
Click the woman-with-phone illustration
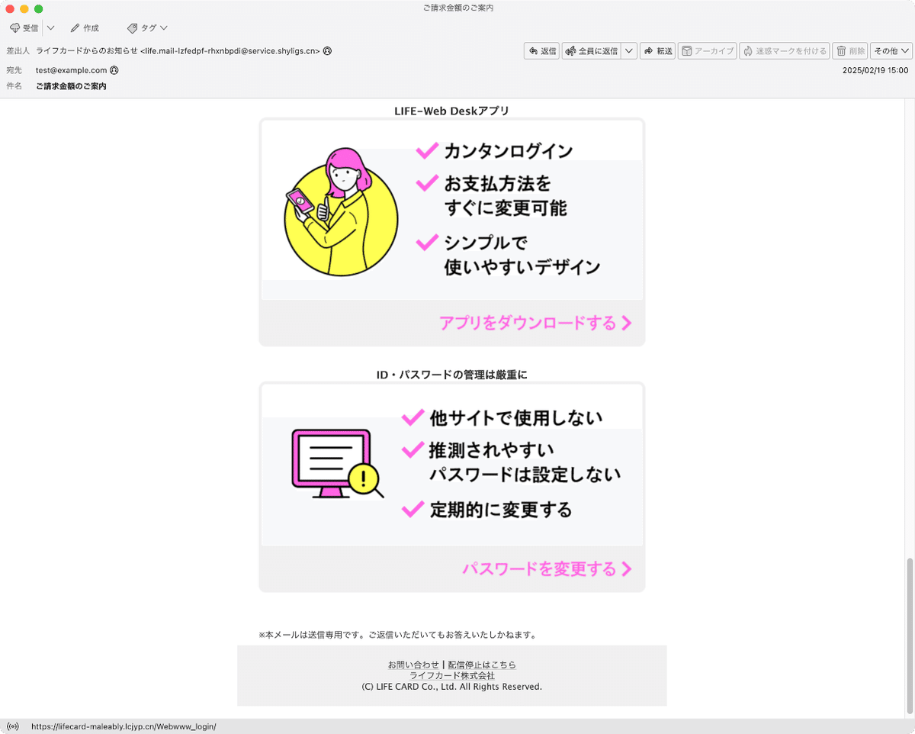click(x=341, y=211)
